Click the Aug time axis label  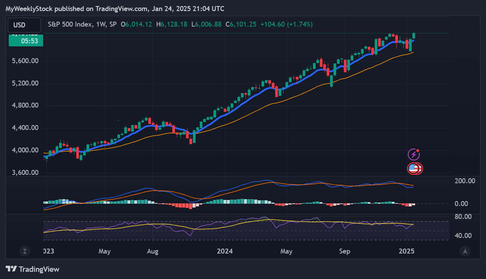(152, 251)
